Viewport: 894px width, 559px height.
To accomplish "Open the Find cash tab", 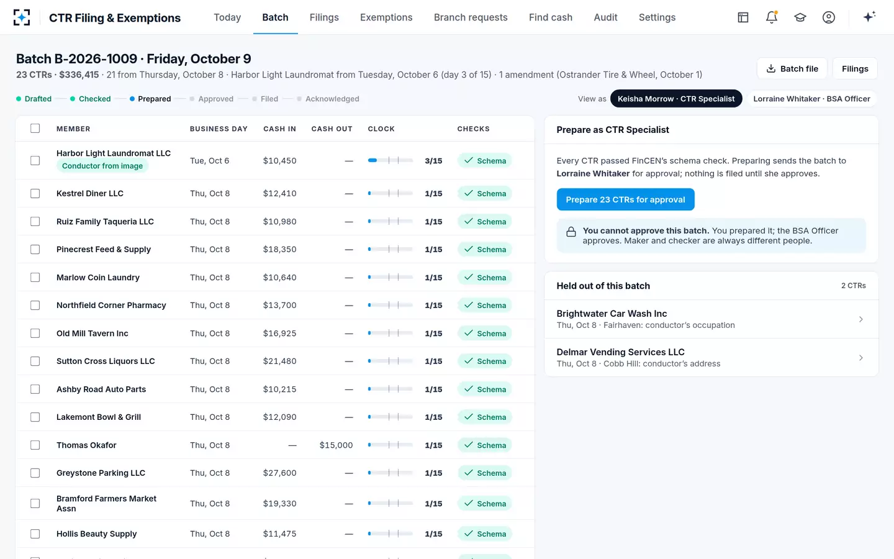I will coord(551,17).
